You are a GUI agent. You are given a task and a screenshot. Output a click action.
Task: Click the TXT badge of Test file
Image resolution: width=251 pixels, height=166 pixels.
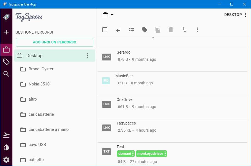107,151
